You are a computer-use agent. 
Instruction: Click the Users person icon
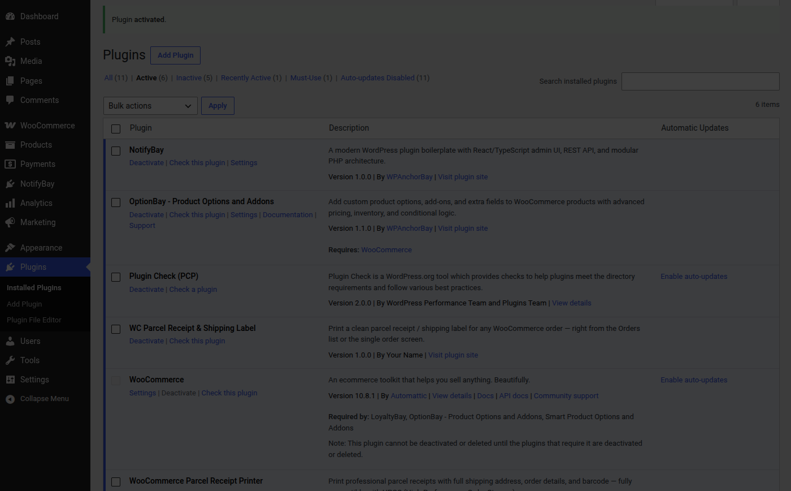(10, 341)
